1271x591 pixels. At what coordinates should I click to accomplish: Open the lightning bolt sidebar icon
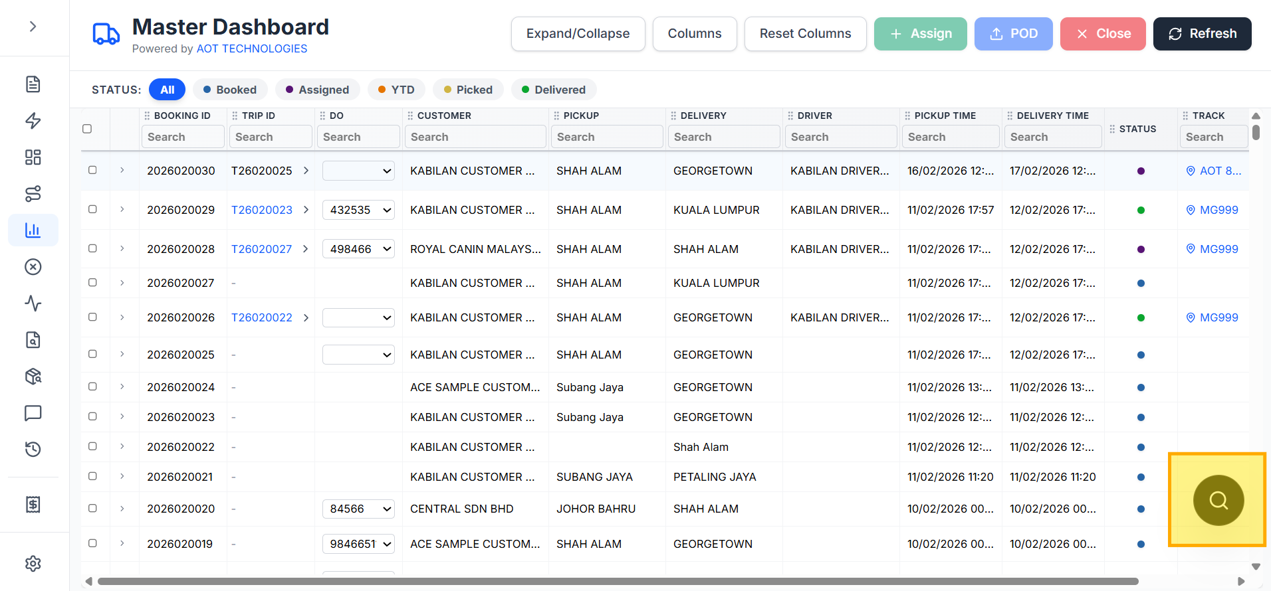33,121
